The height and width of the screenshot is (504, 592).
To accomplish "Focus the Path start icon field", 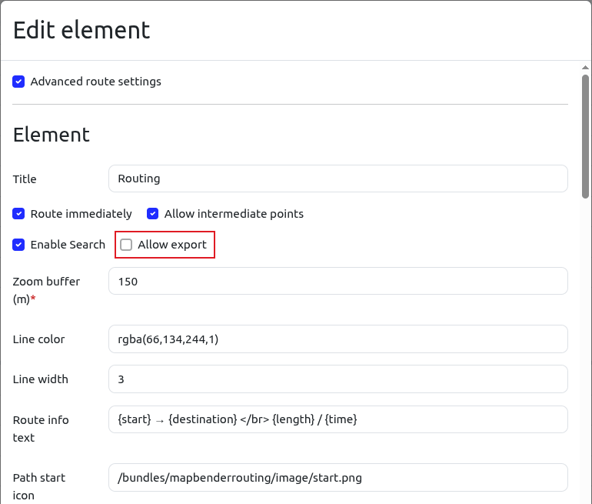I will click(338, 478).
